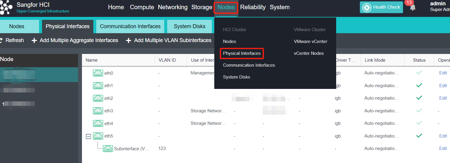The height and width of the screenshot is (163, 450).
Task: Click the notification bell icon
Action: pyautogui.click(x=412, y=8)
